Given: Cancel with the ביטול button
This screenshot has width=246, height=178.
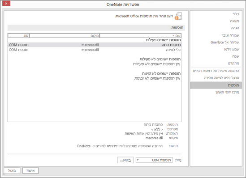Looking at the screenshot, I should point(12,171).
